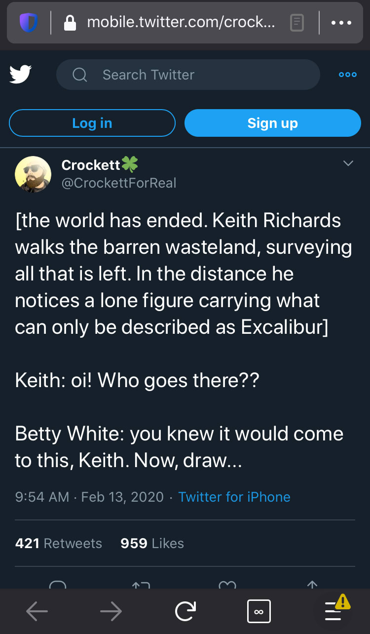Click the padlock site security icon
The width and height of the screenshot is (370, 634).
pos(71,23)
